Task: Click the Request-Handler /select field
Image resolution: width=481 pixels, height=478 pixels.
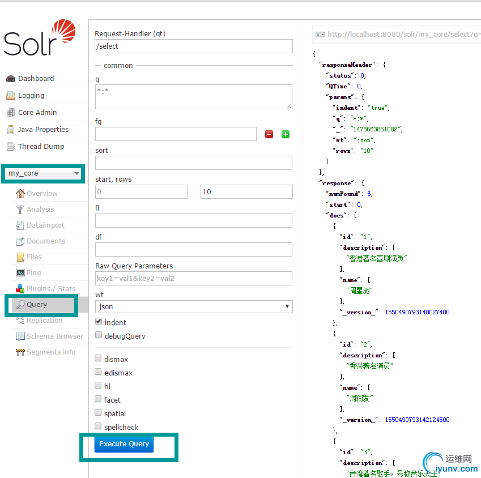Action: pos(194,46)
